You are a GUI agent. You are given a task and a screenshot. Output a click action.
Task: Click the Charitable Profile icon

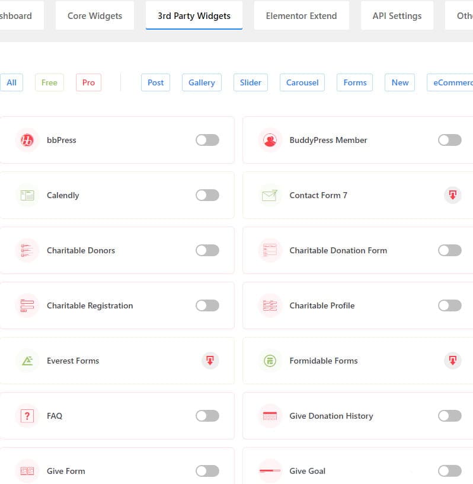click(x=270, y=305)
